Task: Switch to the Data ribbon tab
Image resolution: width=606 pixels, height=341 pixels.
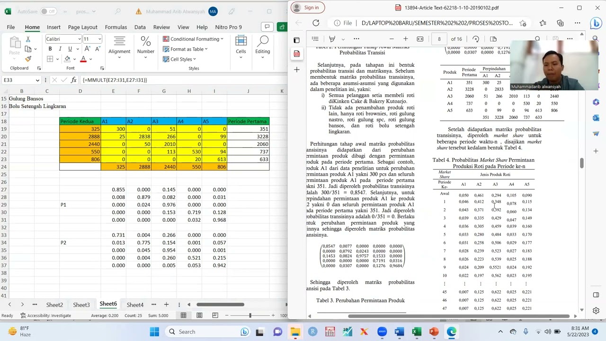Action: click(140, 27)
